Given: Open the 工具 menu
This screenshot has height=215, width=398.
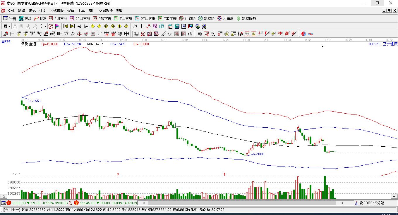Looking at the screenshot, I should pos(81,11).
